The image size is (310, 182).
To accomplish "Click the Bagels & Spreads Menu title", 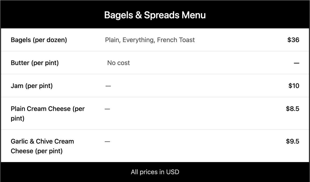I will 155,15.
